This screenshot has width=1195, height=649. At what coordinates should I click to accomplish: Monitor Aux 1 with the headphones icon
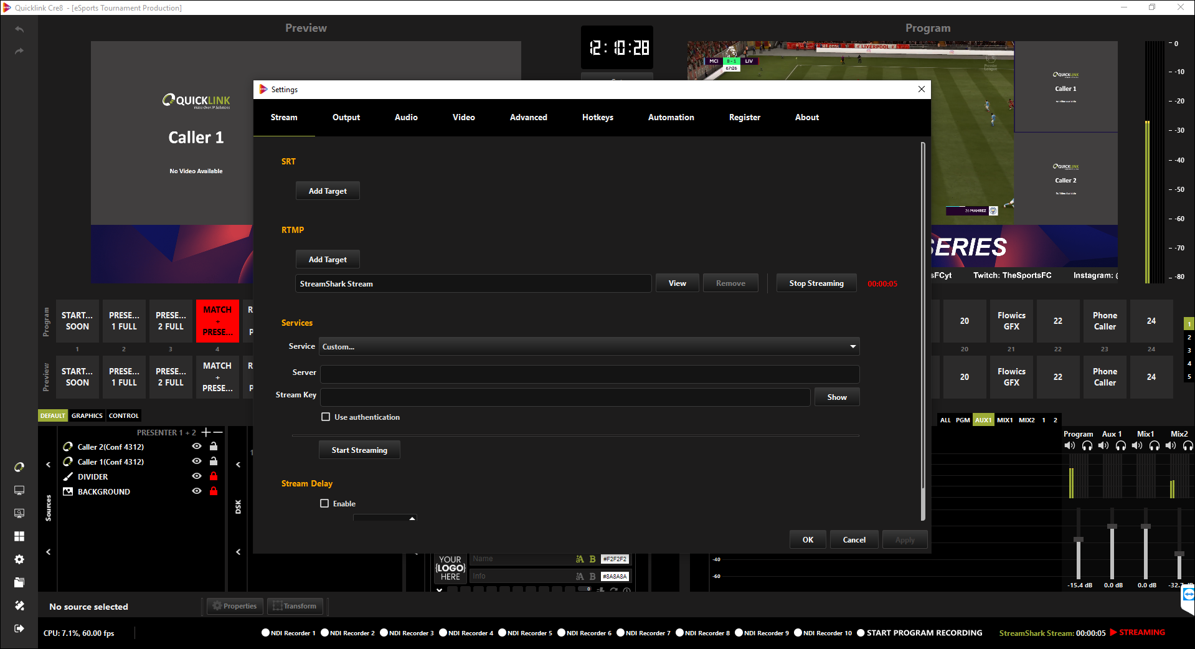1121,446
